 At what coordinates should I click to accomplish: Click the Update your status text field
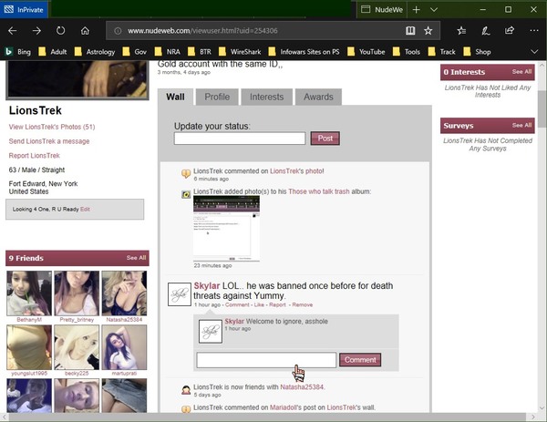coord(239,139)
